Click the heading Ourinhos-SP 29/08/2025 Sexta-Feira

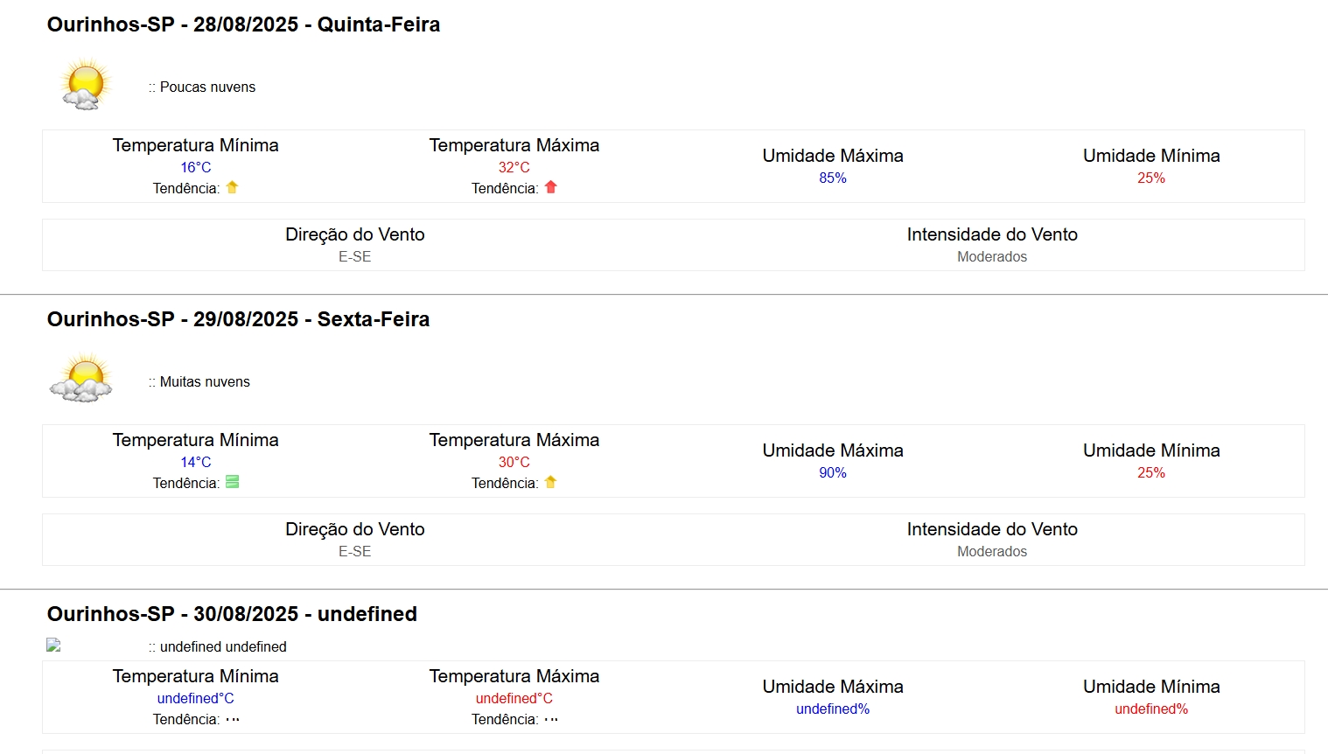pos(238,319)
